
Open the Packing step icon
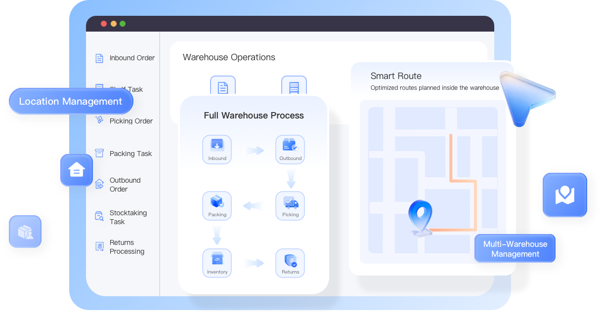point(217,206)
